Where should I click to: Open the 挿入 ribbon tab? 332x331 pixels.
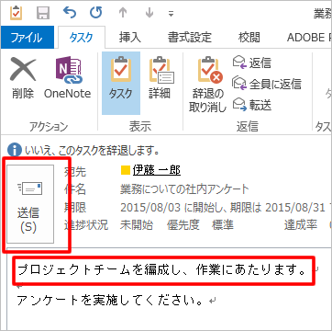coord(130,38)
